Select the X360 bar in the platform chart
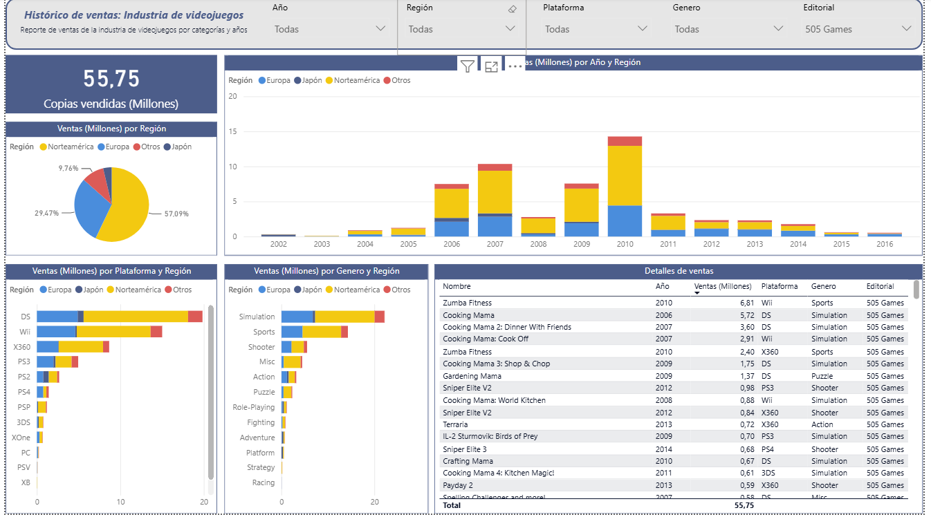 73,346
